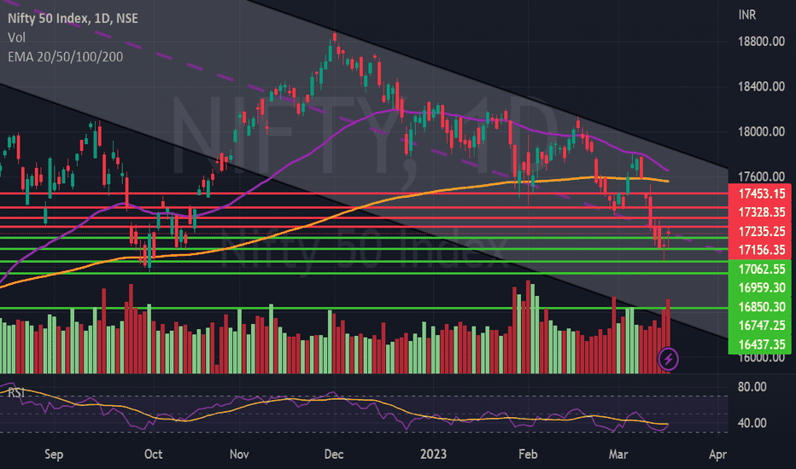Select the EMA 20/50/100/200 indicator label
Screen dimensions: 796x469
[65, 57]
